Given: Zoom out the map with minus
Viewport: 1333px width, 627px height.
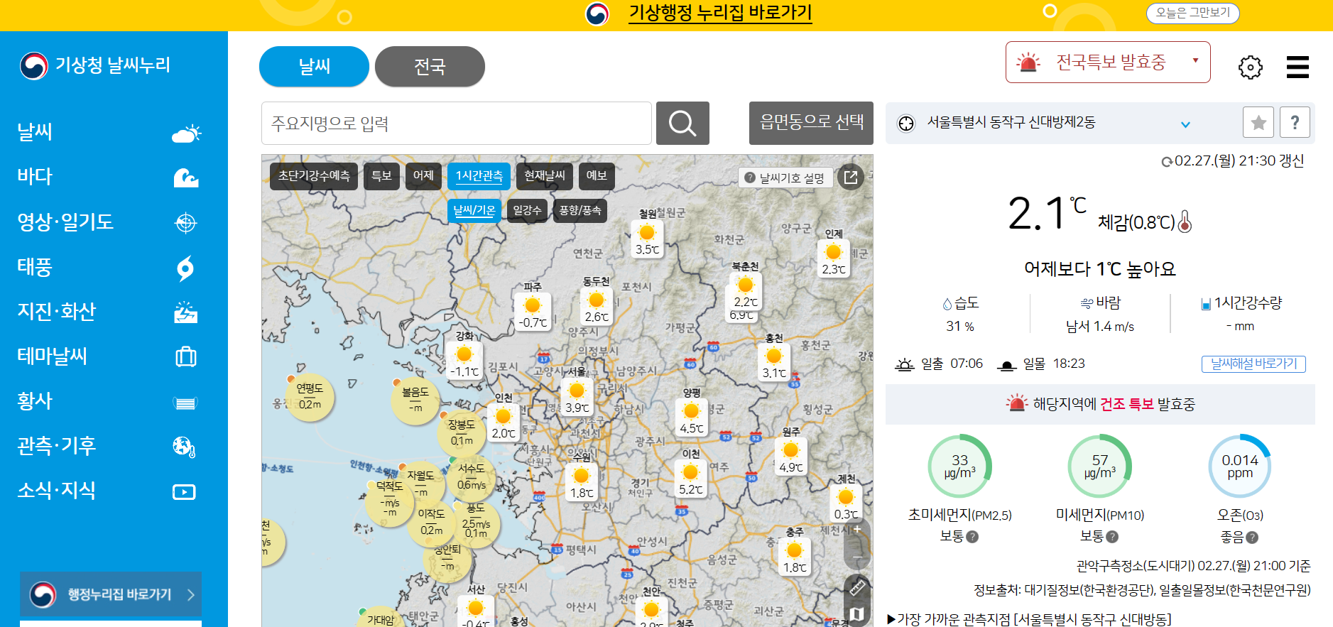Looking at the screenshot, I should tap(857, 557).
